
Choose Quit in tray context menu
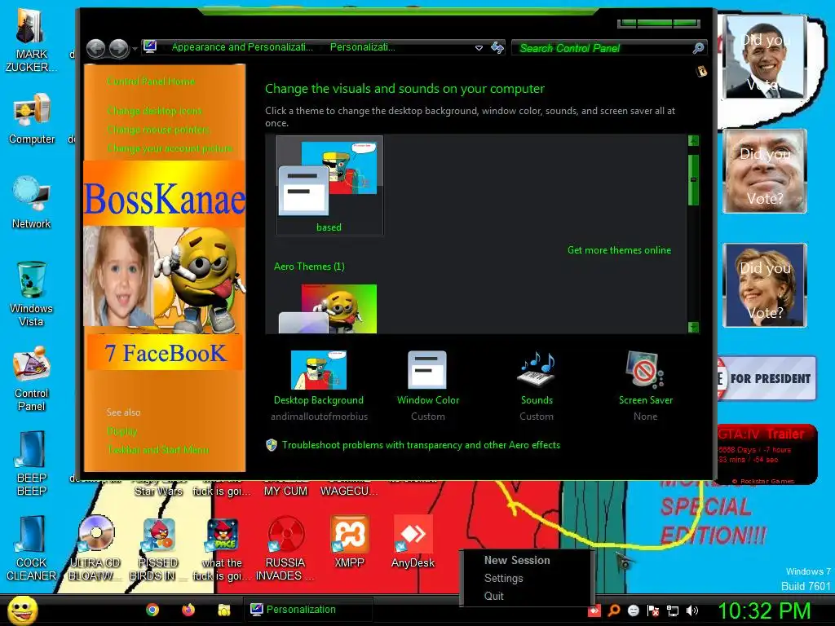click(x=494, y=596)
